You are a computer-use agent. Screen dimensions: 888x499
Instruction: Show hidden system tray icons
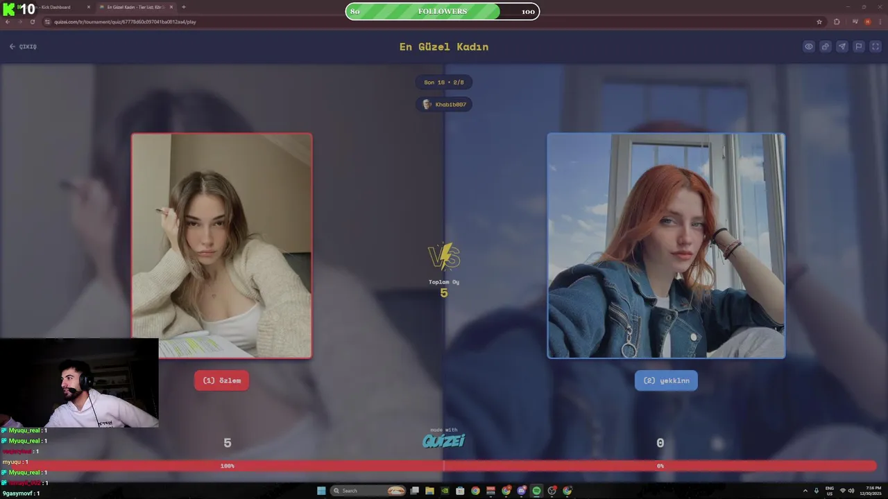805,491
